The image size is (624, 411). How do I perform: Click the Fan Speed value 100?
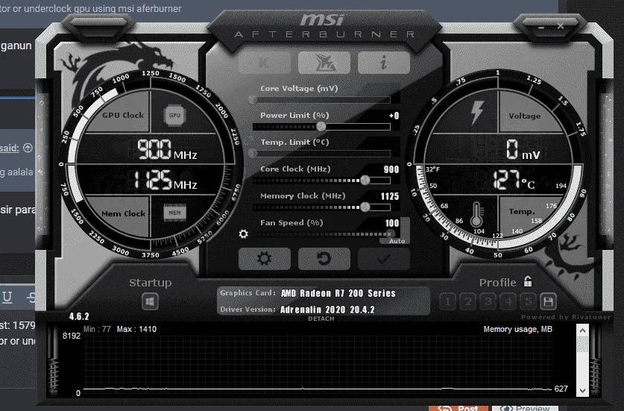coord(392,223)
